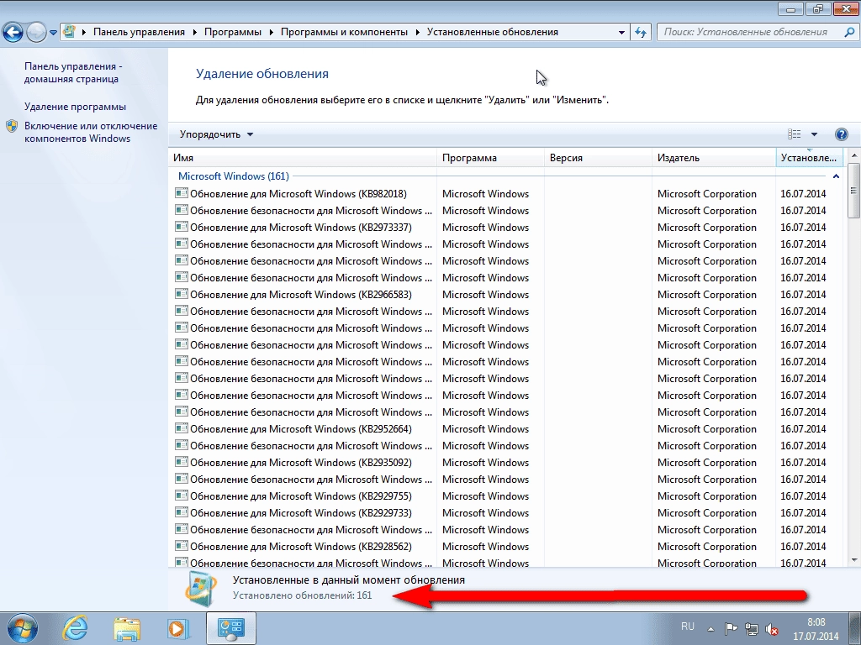
Task: Open the Программы и компоненты breadcrumb
Action: (x=344, y=32)
